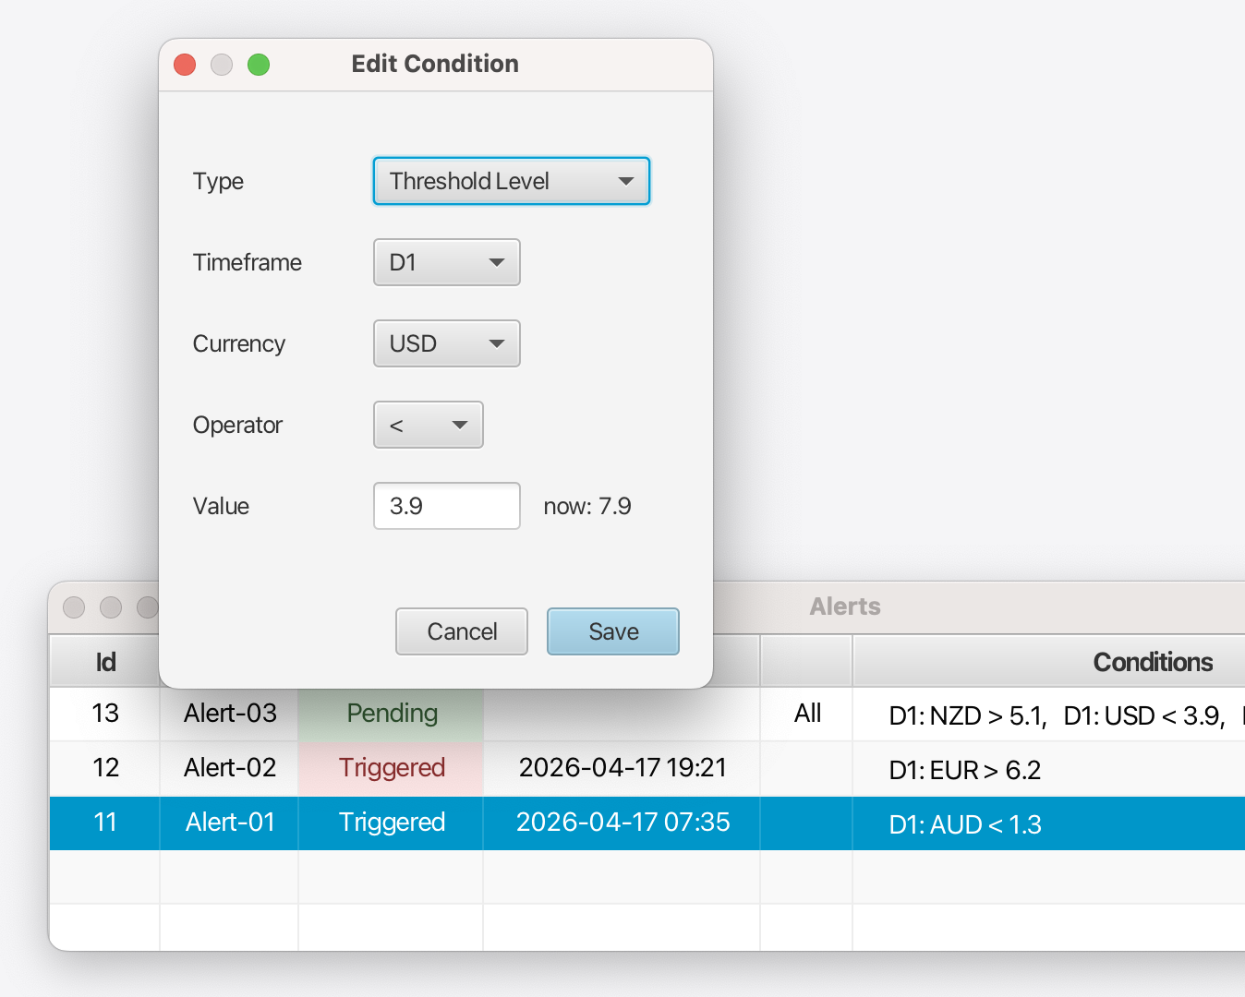Open the Currency USD dropdown

[x=446, y=343]
